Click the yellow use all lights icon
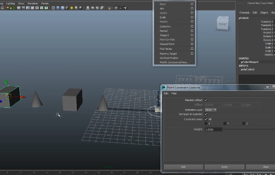Image resolution: width=275 pixels, height=175 pixels. [x=72, y=8]
